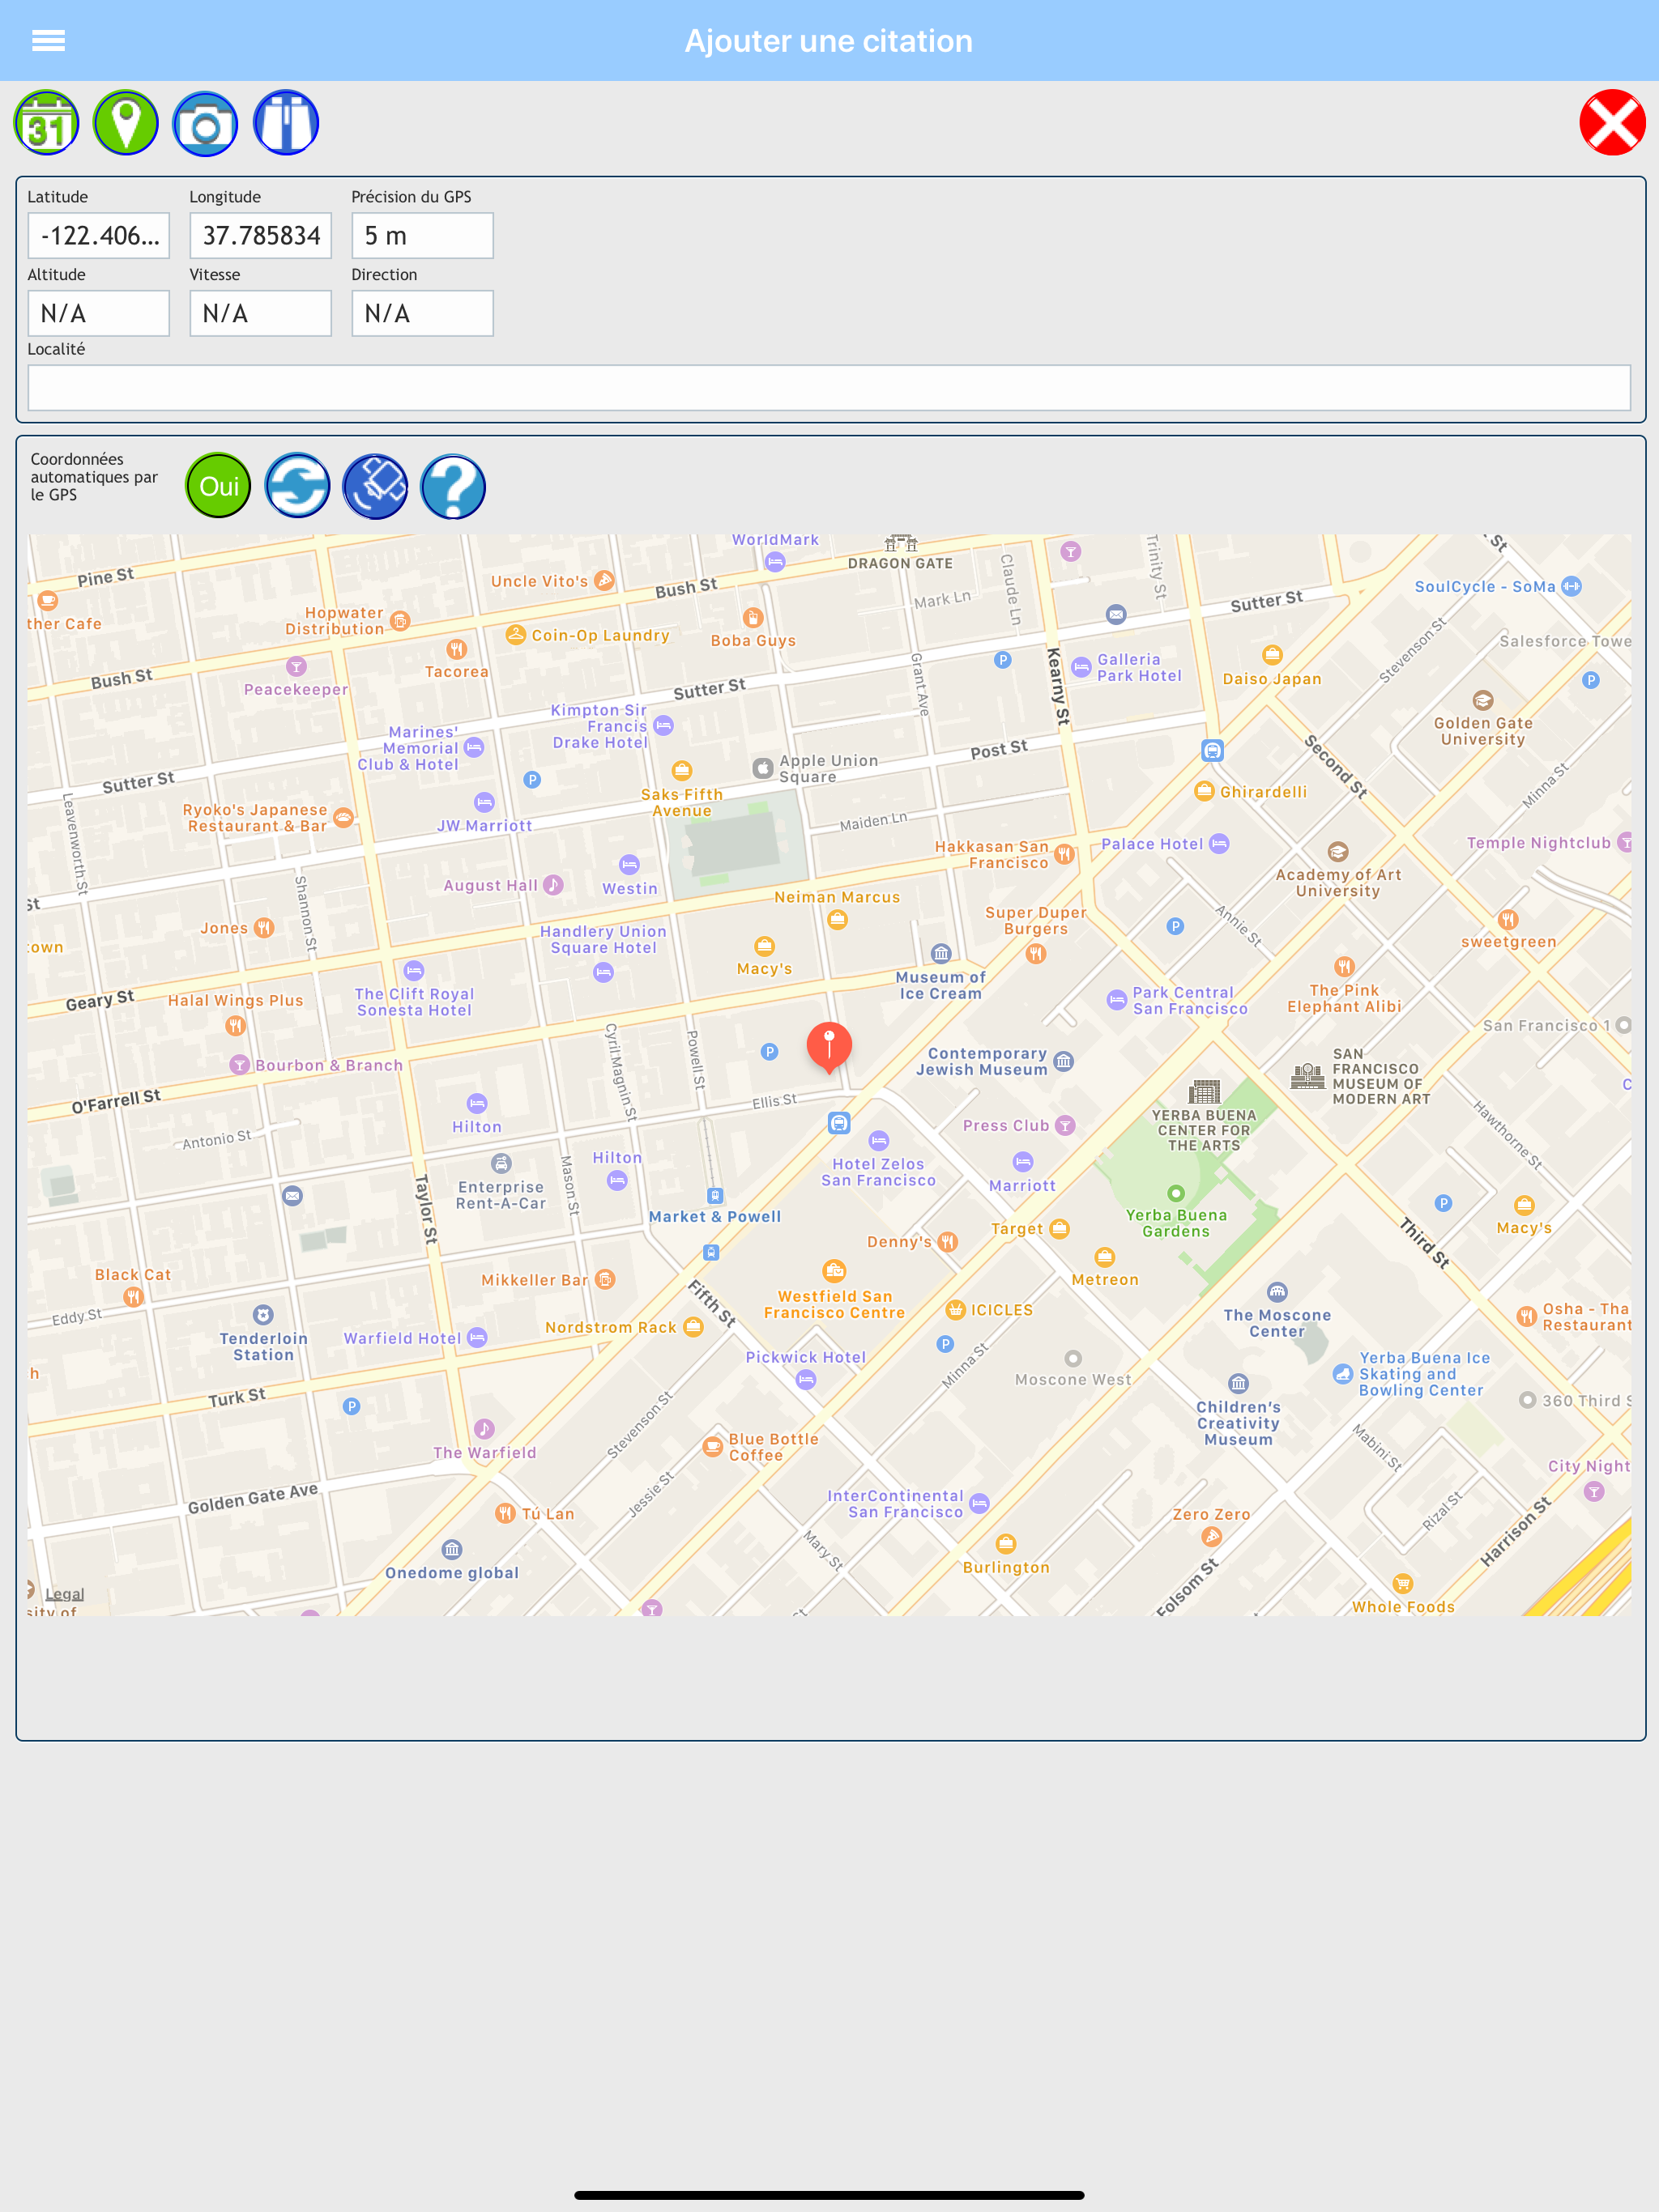Focus the Localité text field

829,388
